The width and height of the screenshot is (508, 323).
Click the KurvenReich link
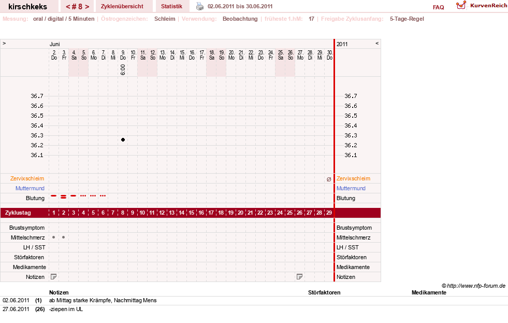tap(488, 6)
